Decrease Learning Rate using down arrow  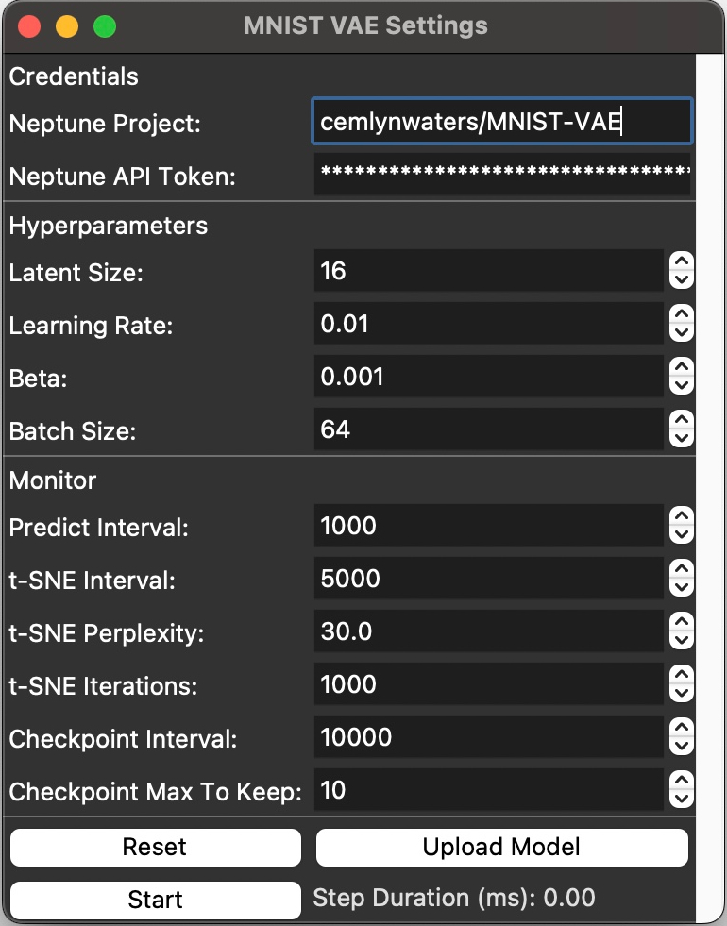(682, 332)
